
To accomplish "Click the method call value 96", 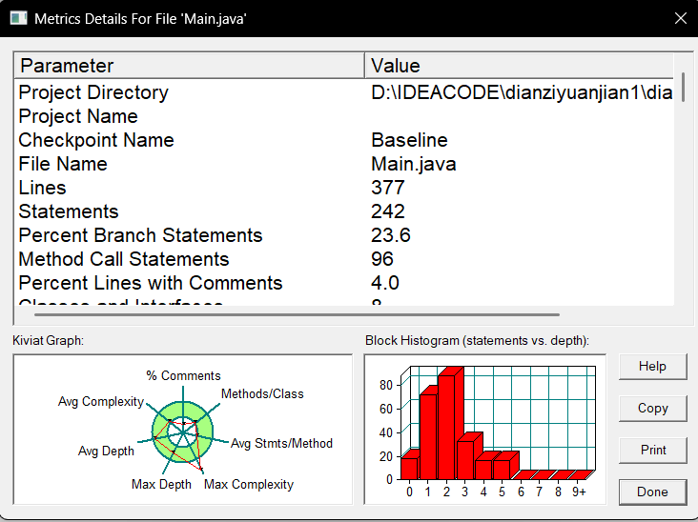I will tap(382, 259).
